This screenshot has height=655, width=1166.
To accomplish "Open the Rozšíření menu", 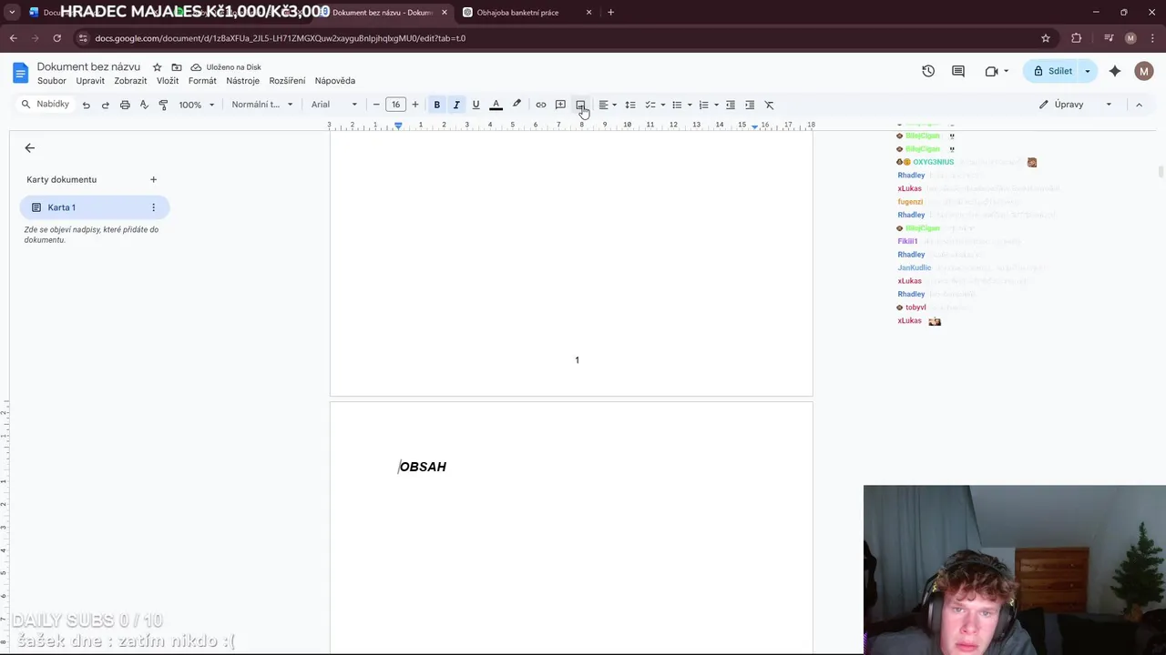I will click(287, 81).
